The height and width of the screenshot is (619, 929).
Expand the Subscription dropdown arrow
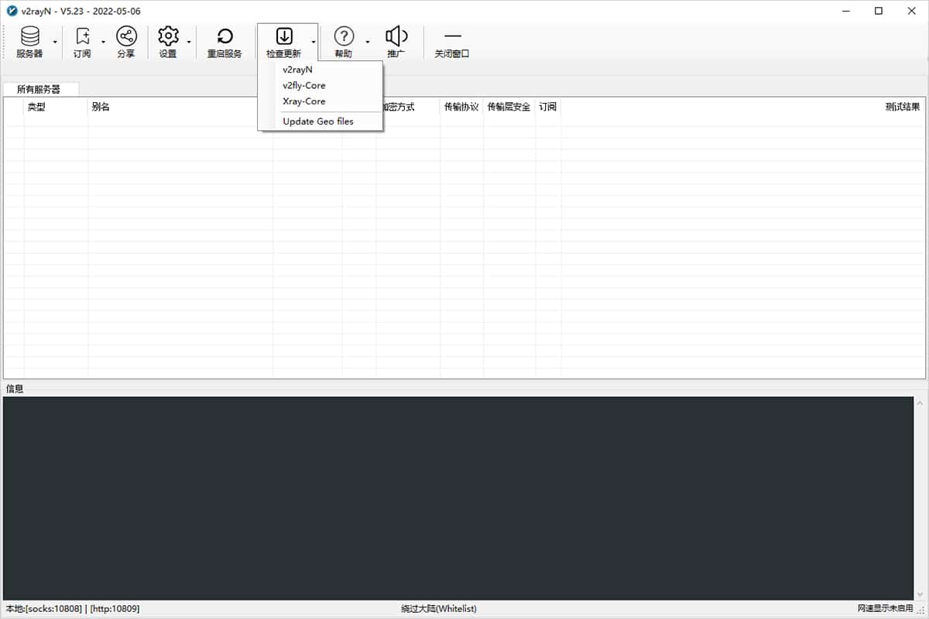tap(103, 42)
